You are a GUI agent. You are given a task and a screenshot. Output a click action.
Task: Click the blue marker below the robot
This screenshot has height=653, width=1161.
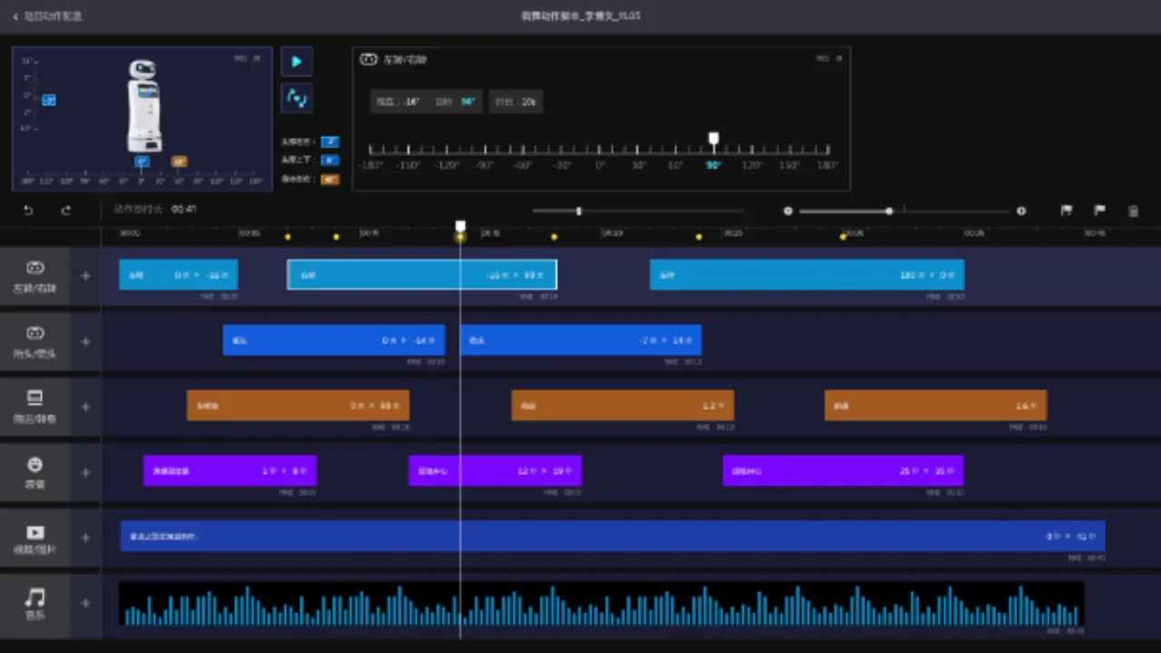point(142,161)
